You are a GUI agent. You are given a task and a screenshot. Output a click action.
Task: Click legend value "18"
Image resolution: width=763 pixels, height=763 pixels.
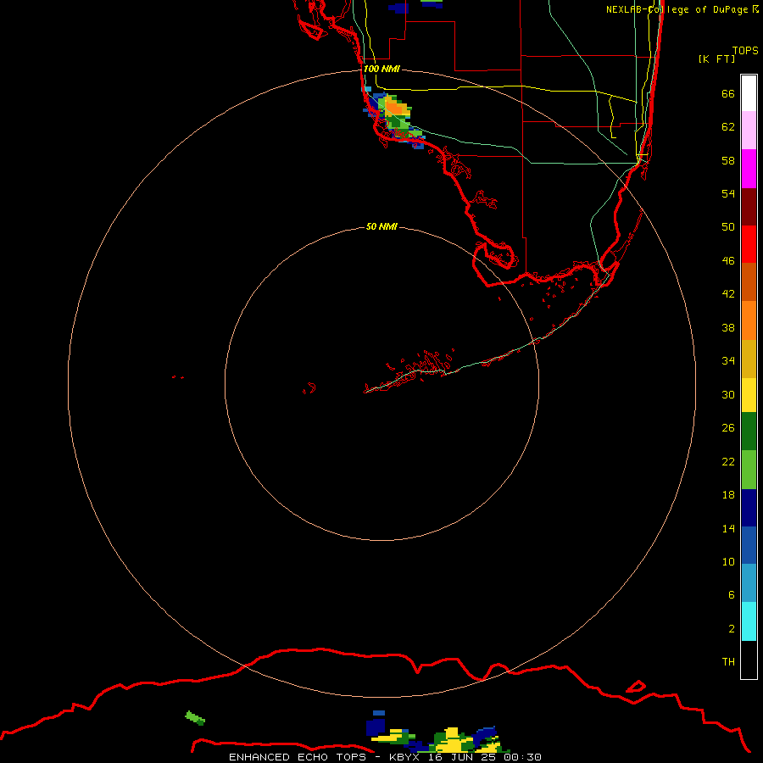pos(728,495)
